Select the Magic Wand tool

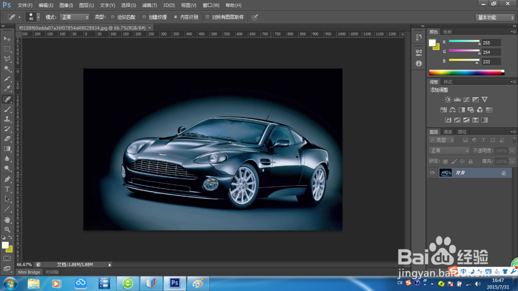coord(7,69)
